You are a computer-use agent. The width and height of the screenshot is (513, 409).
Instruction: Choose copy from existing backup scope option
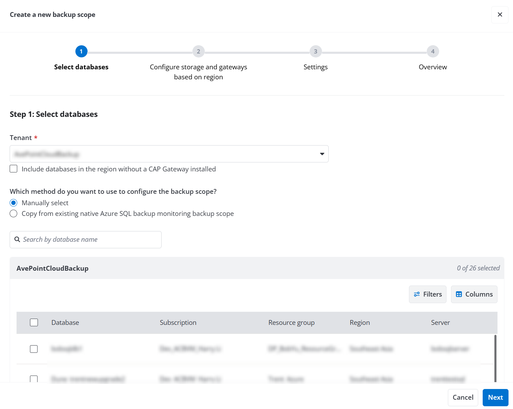[x=13, y=213]
